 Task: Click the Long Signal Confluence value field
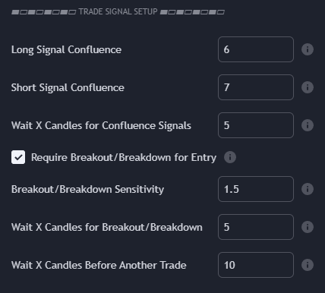point(256,49)
